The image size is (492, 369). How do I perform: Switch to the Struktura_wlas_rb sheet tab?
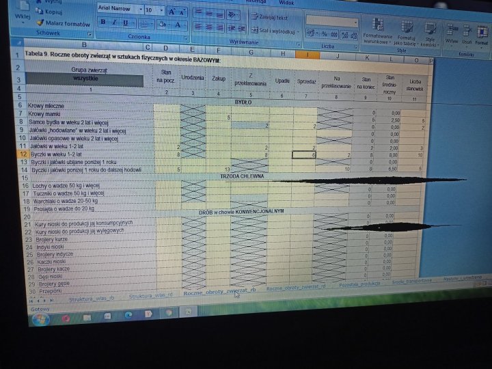[92, 299]
